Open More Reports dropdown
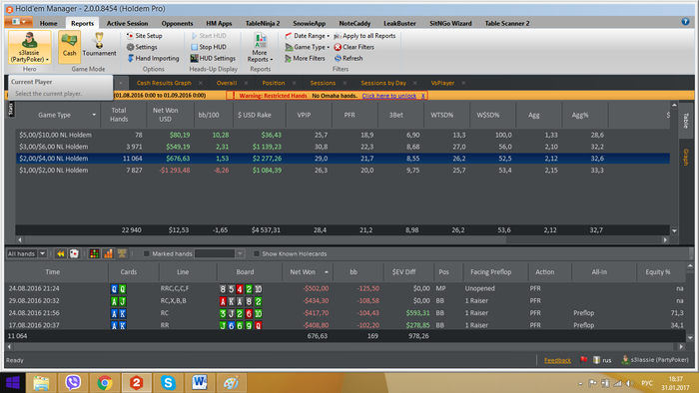 tap(260, 47)
